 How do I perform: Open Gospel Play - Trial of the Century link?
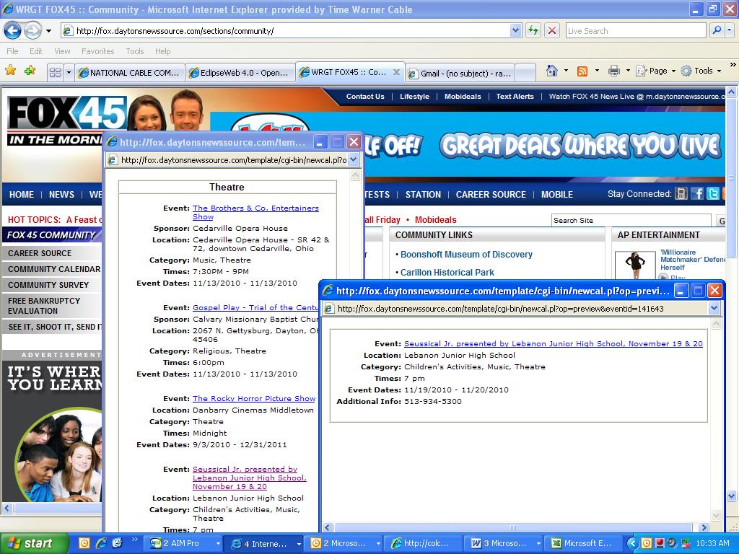pos(255,307)
